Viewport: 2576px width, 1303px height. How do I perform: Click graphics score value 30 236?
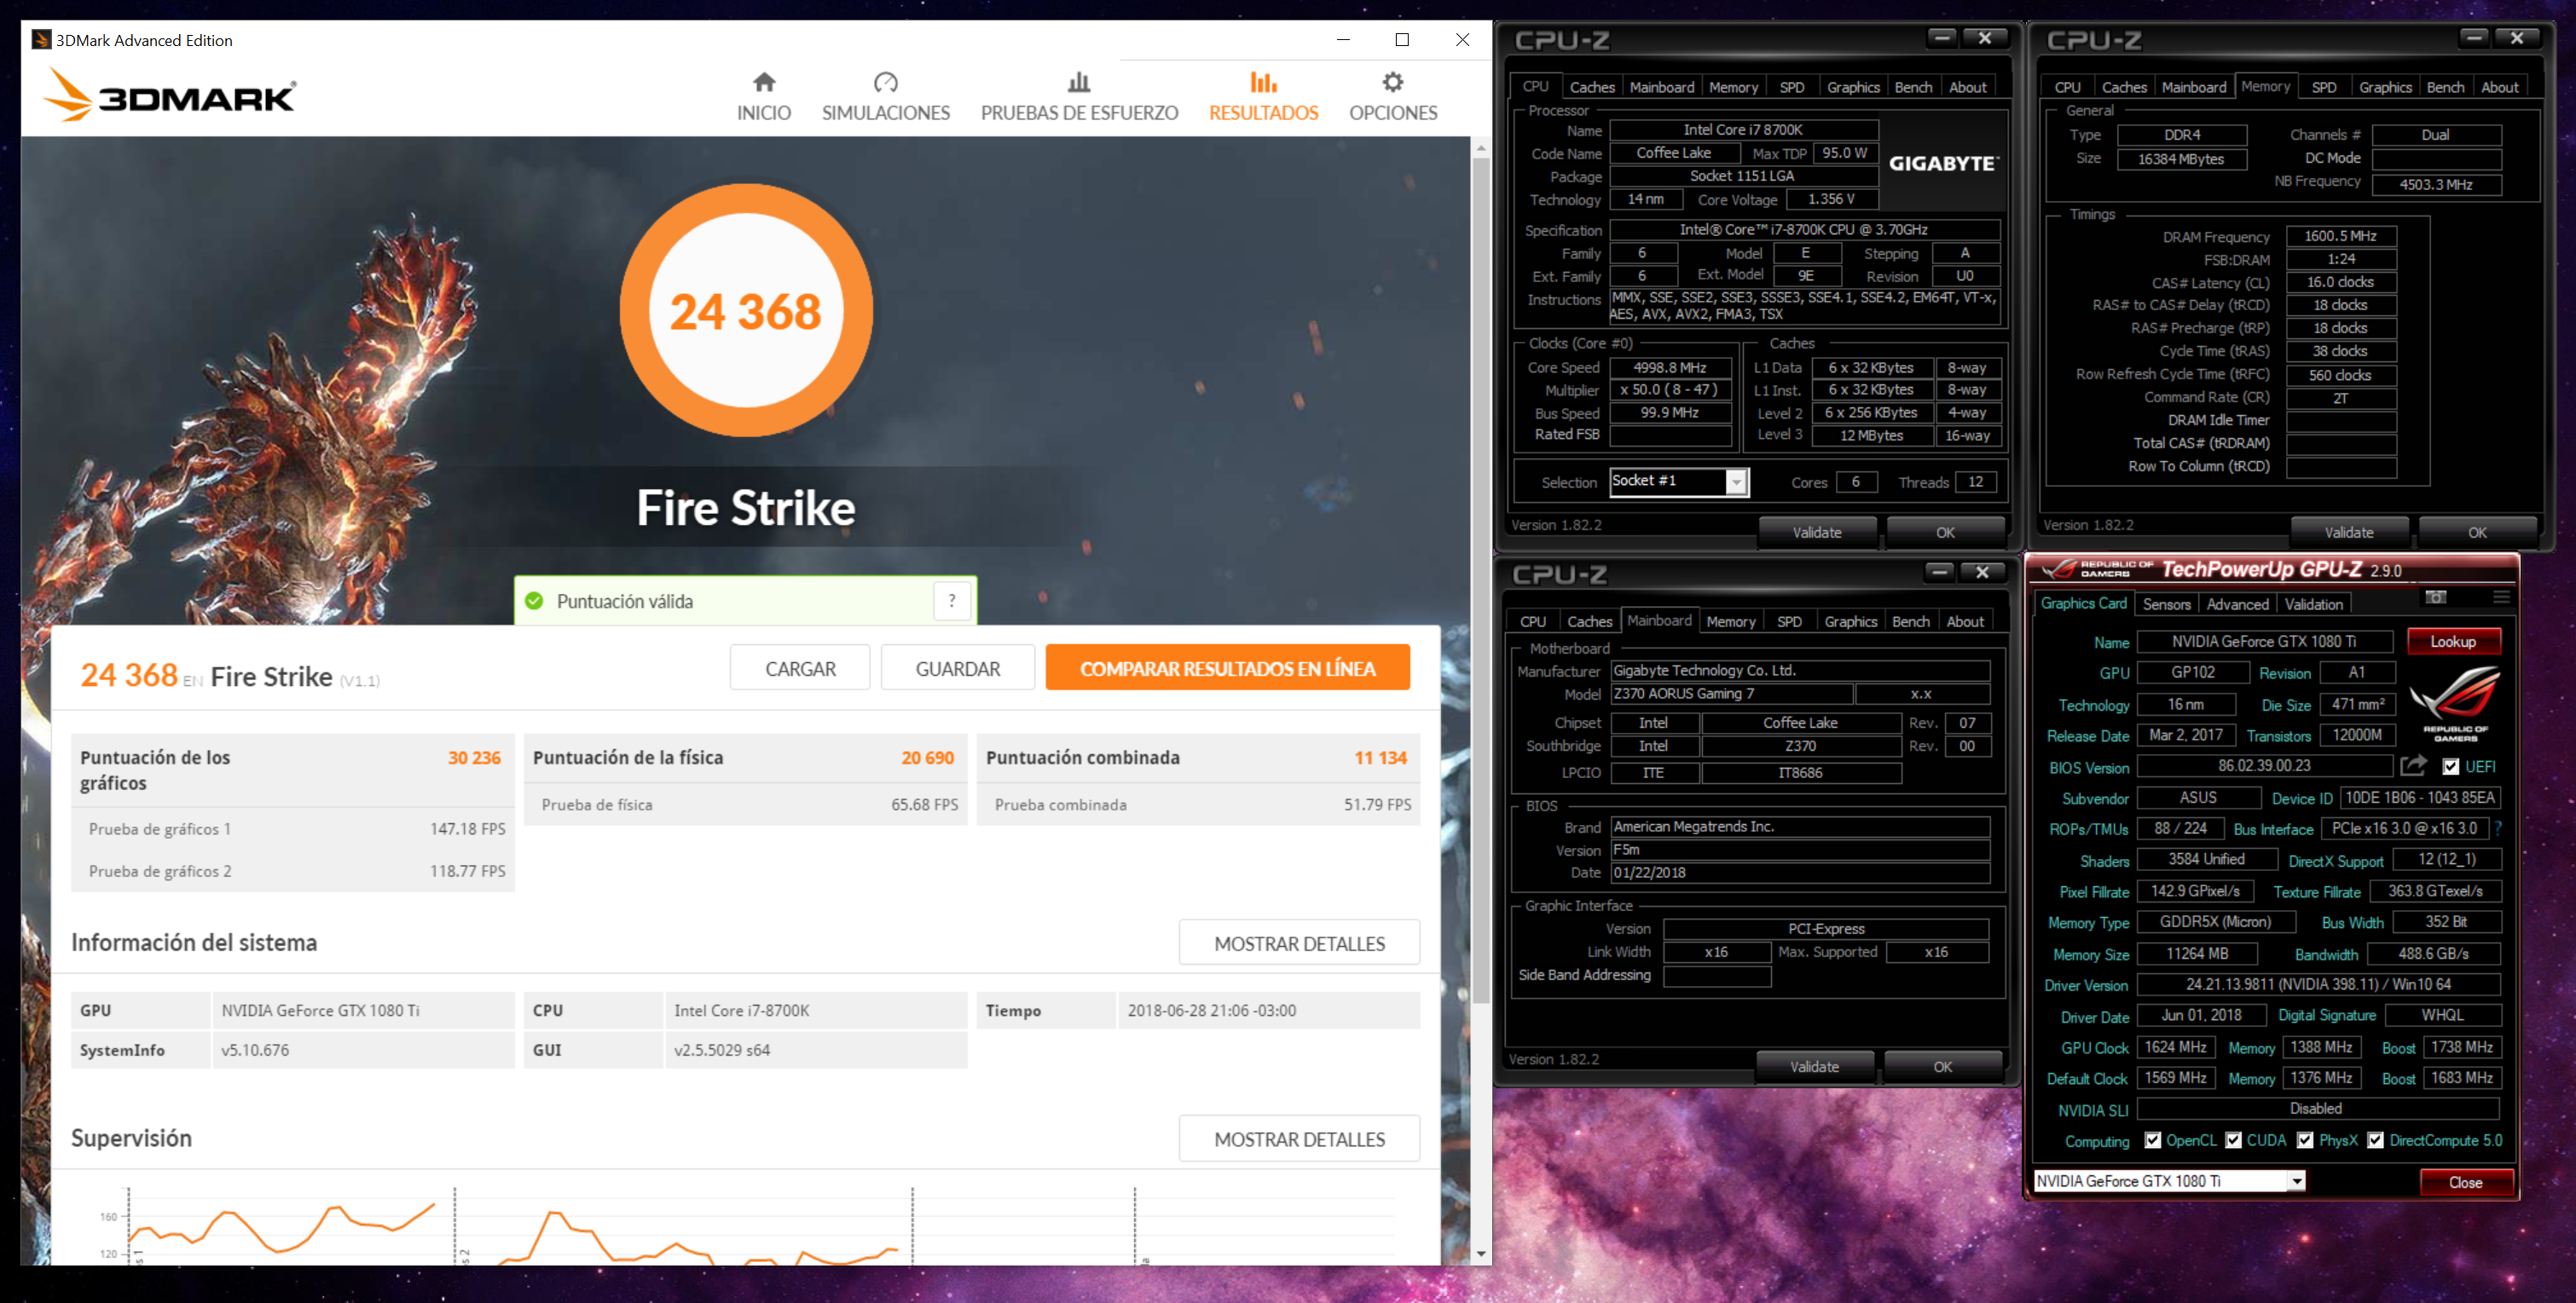click(474, 758)
